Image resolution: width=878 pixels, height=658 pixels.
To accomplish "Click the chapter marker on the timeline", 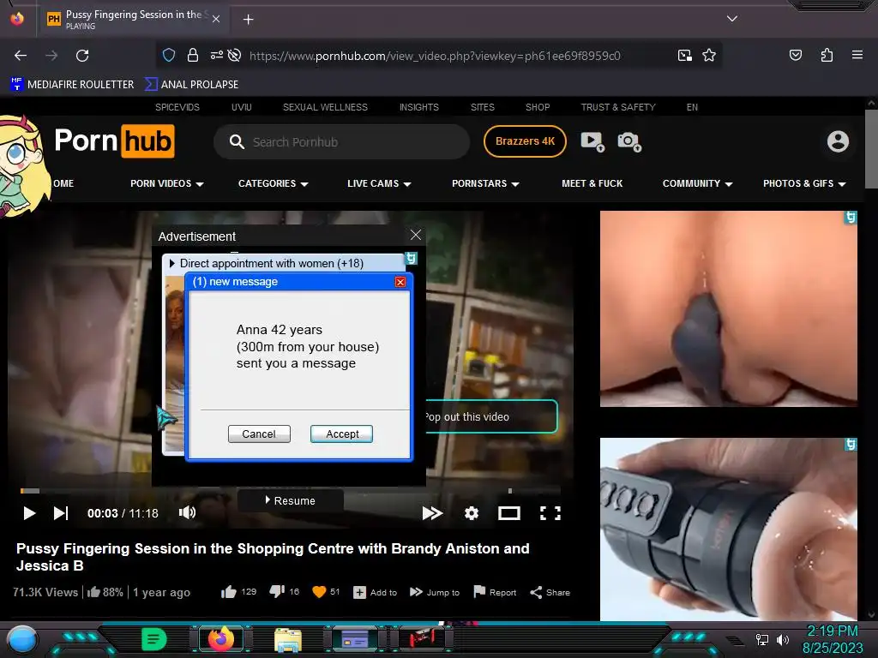I will pyautogui.click(x=509, y=491).
